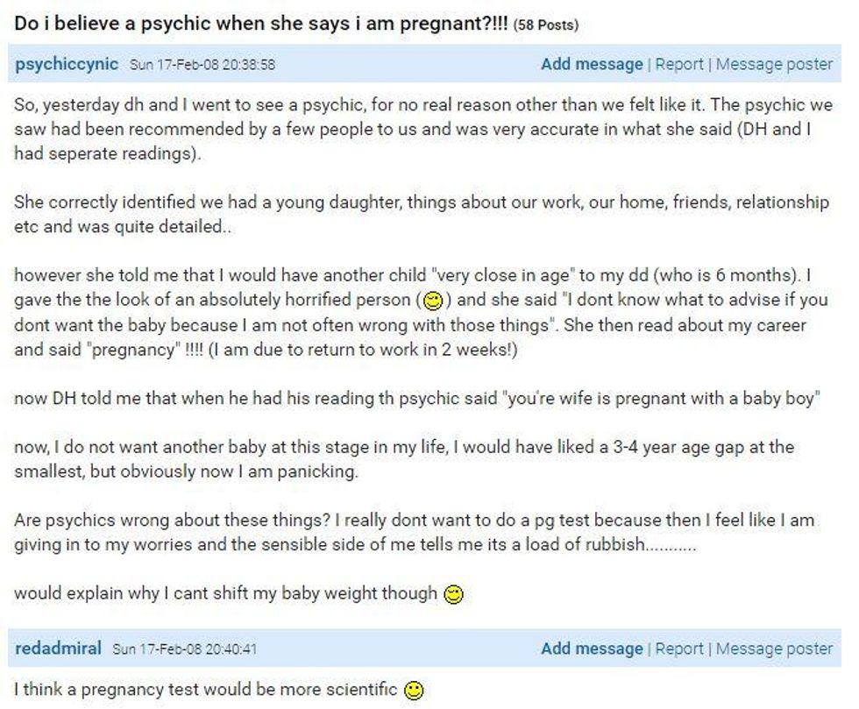Add message on psychiccynic's post
Viewport: 859px width, 709px height.
[x=592, y=64]
